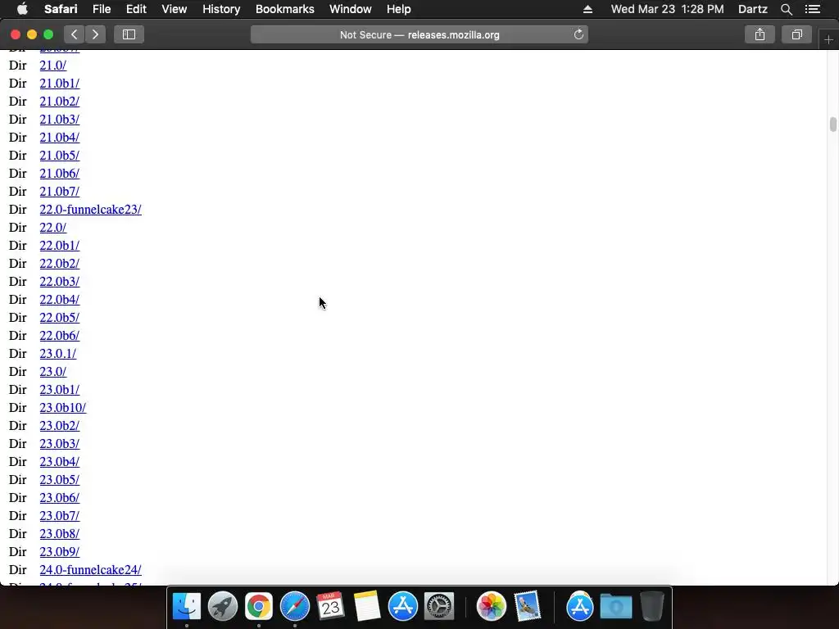Open Finder from the Dock
Image resolution: width=839 pixels, height=629 pixels.
click(x=187, y=606)
